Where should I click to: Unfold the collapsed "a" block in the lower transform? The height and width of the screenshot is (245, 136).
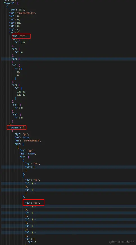pyautogui.click(x=35, y=226)
